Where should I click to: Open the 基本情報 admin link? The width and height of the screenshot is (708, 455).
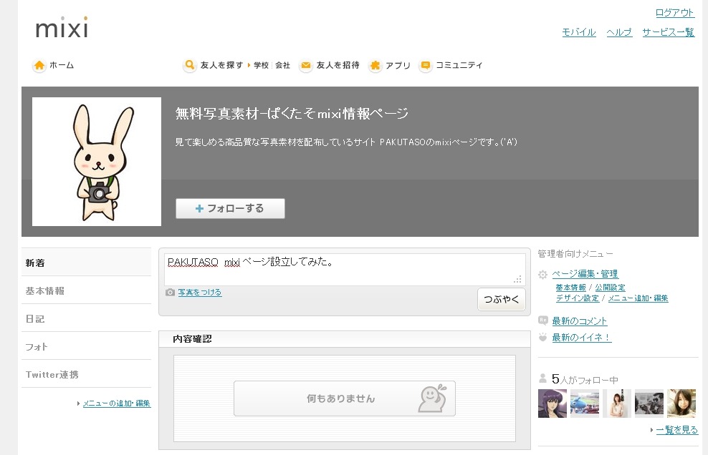570,288
